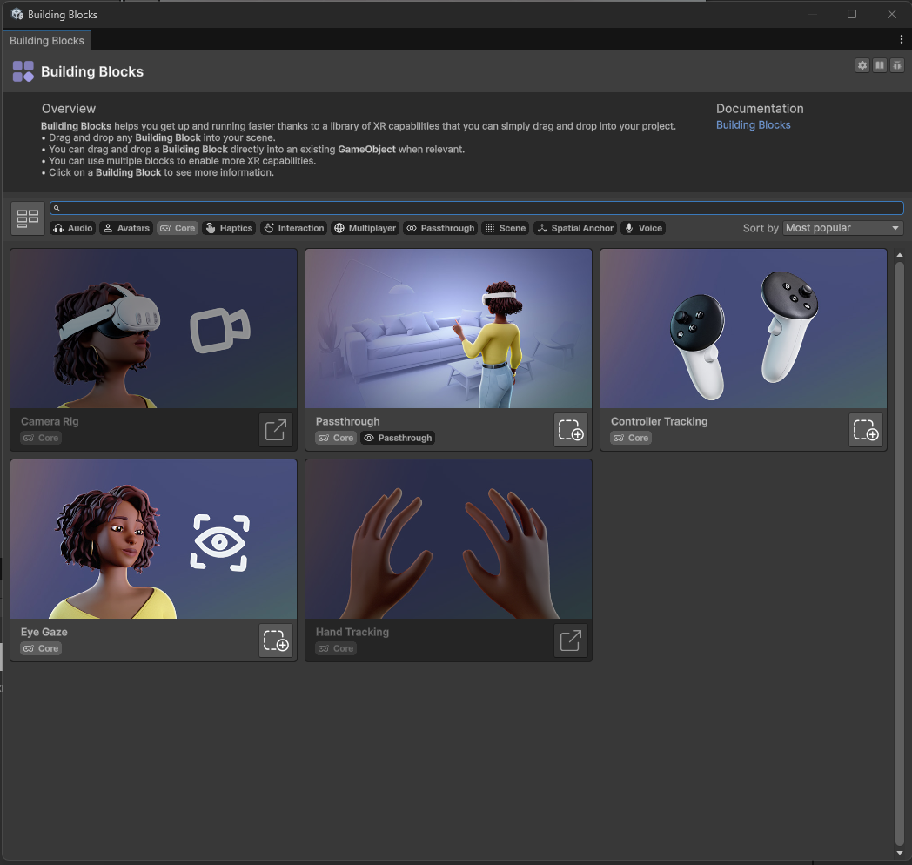
Task: Add the Passthrough block to the scene
Action: (571, 430)
